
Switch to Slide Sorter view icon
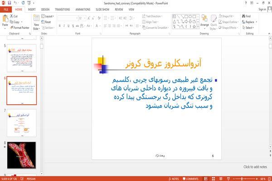tap(214, 179)
